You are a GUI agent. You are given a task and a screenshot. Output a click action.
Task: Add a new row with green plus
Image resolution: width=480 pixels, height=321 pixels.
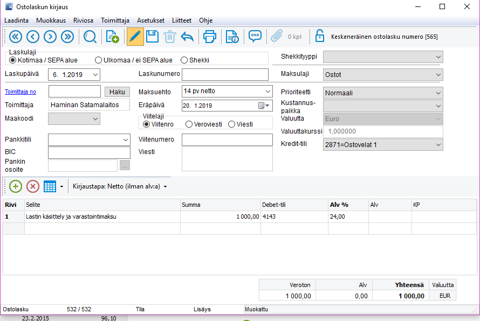(16, 186)
